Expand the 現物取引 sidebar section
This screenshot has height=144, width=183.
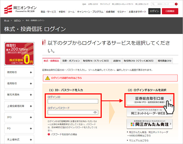pos(19,72)
